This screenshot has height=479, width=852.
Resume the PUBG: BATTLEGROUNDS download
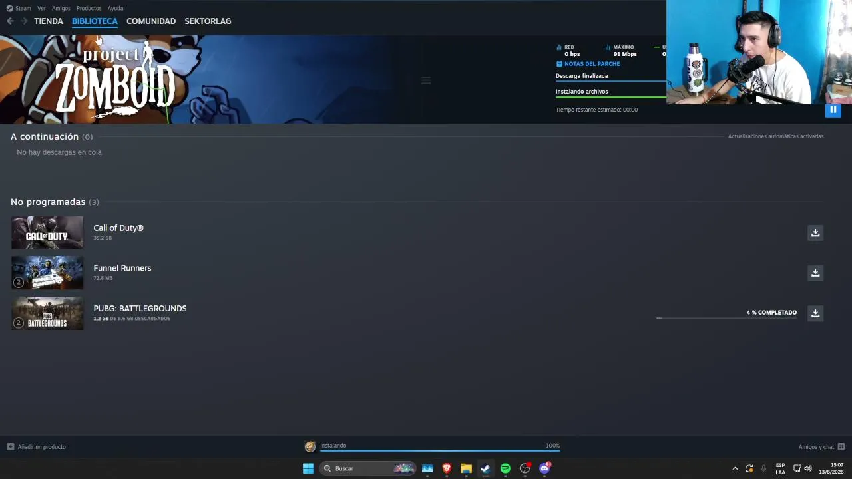pos(815,313)
